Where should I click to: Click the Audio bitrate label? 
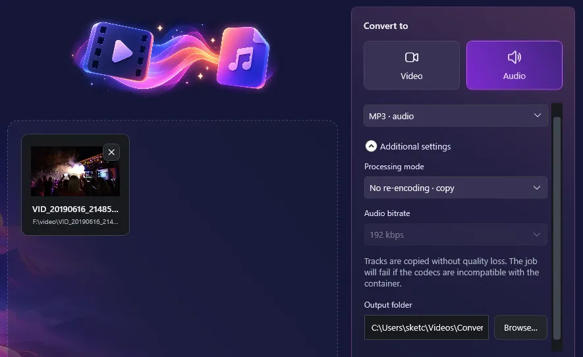(387, 213)
